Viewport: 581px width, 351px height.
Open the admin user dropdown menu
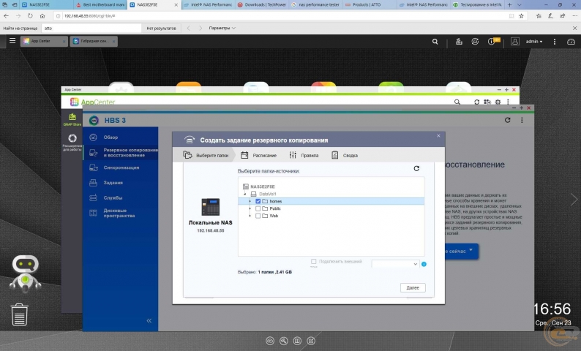pyautogui.click(x=534, y=42)
